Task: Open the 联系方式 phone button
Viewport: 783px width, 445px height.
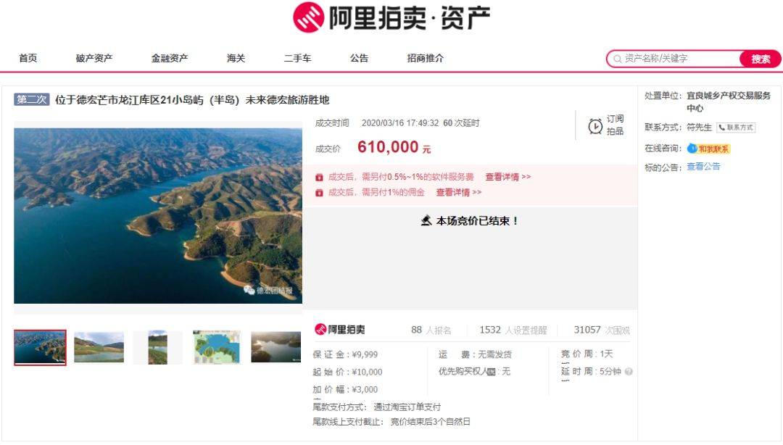Action: pos(736,128)
